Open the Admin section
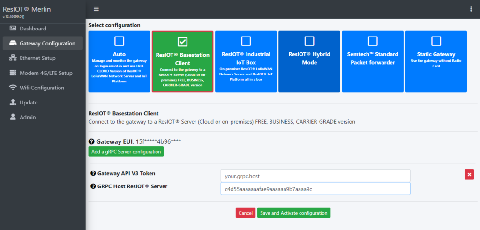The image size is (480, 230). tap(28, 117)
